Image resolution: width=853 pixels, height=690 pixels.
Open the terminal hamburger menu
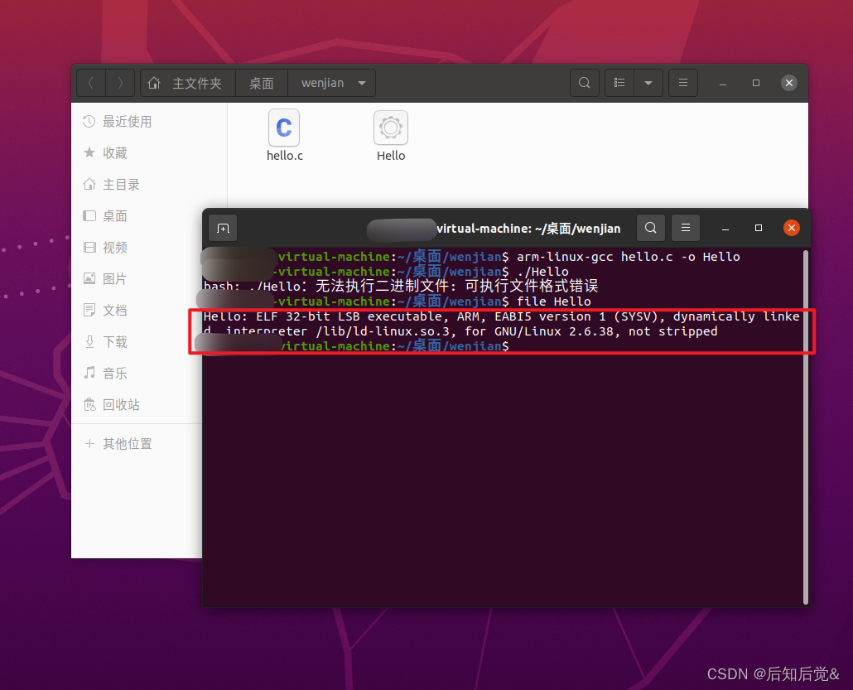686,228
